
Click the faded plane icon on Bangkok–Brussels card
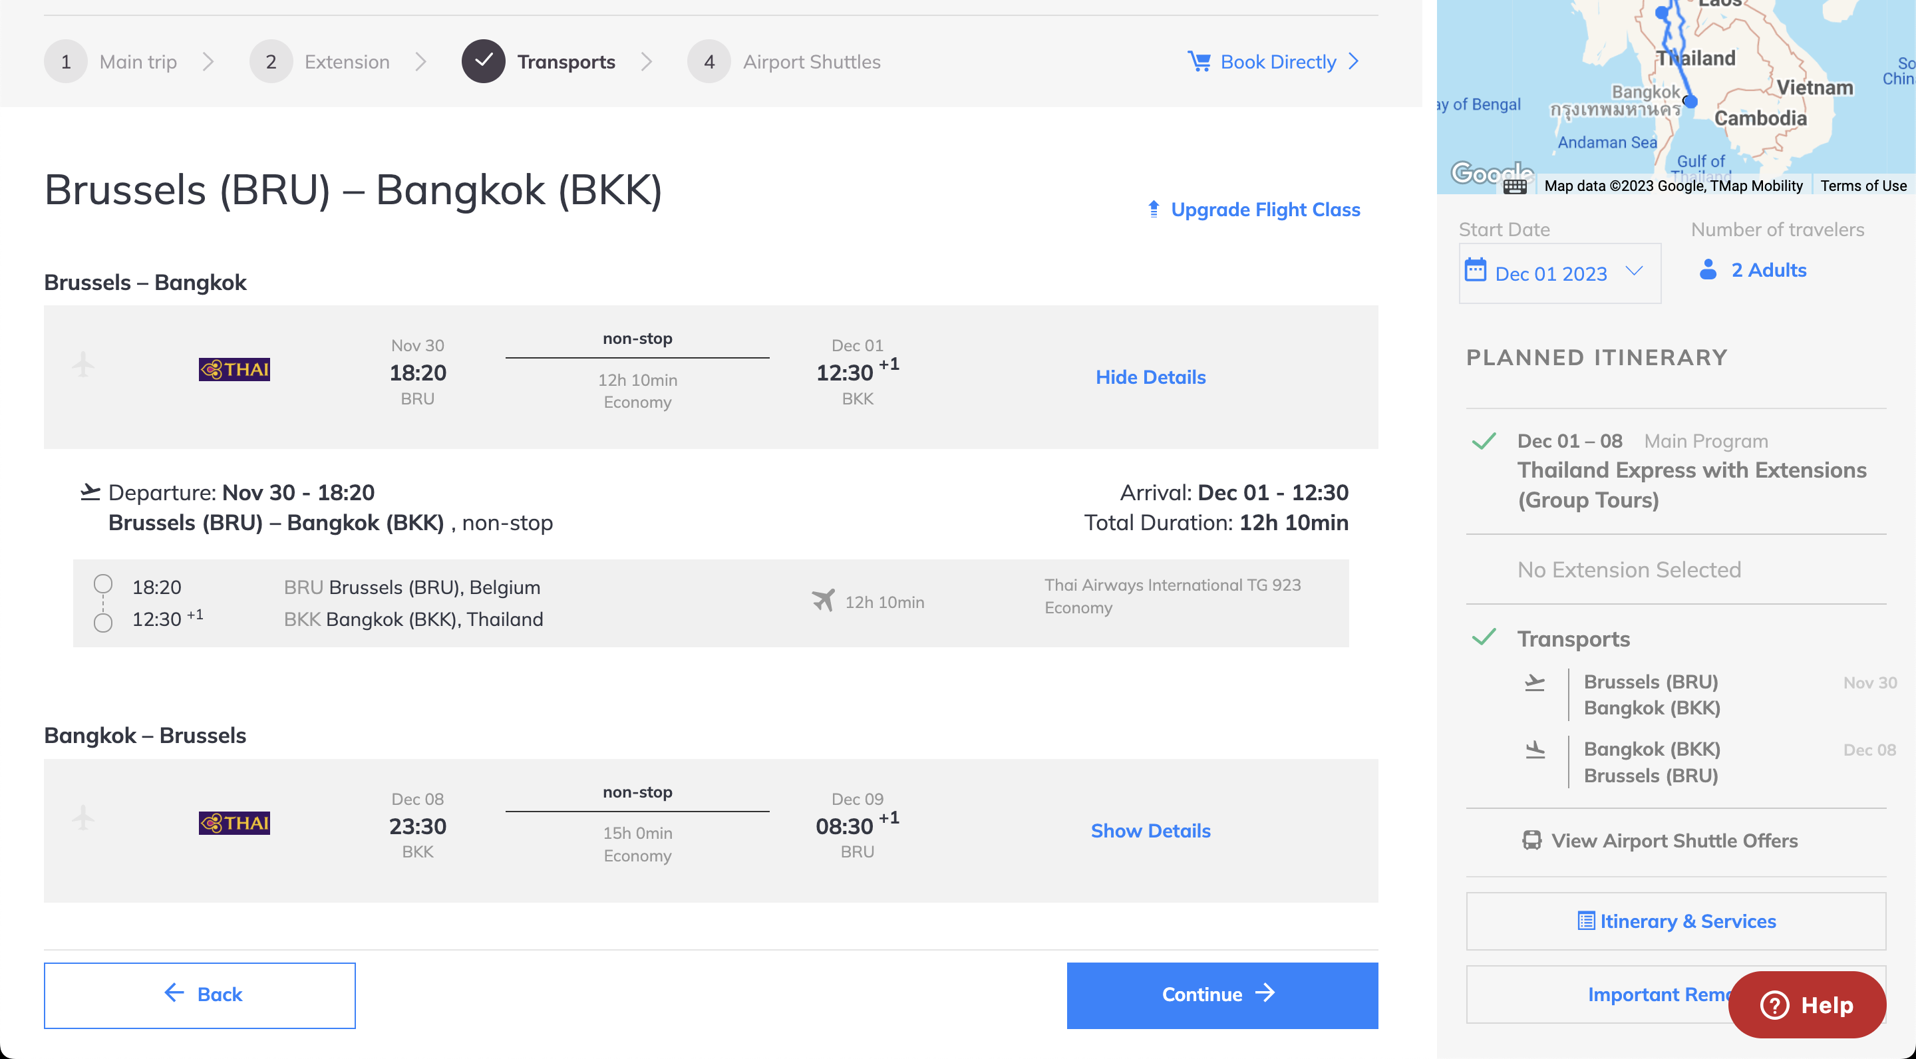tap(83, 818)
